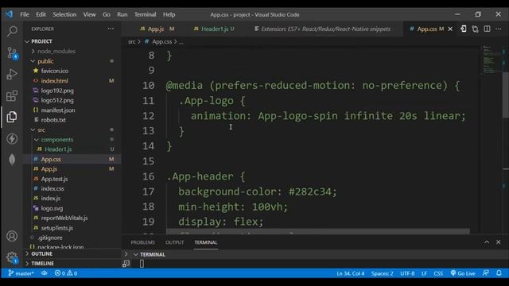This screenshot has height=286, width=509.
Task: Switch to the Header1.js editor tab
Action: pyautogui.click(x=214, y=29)
